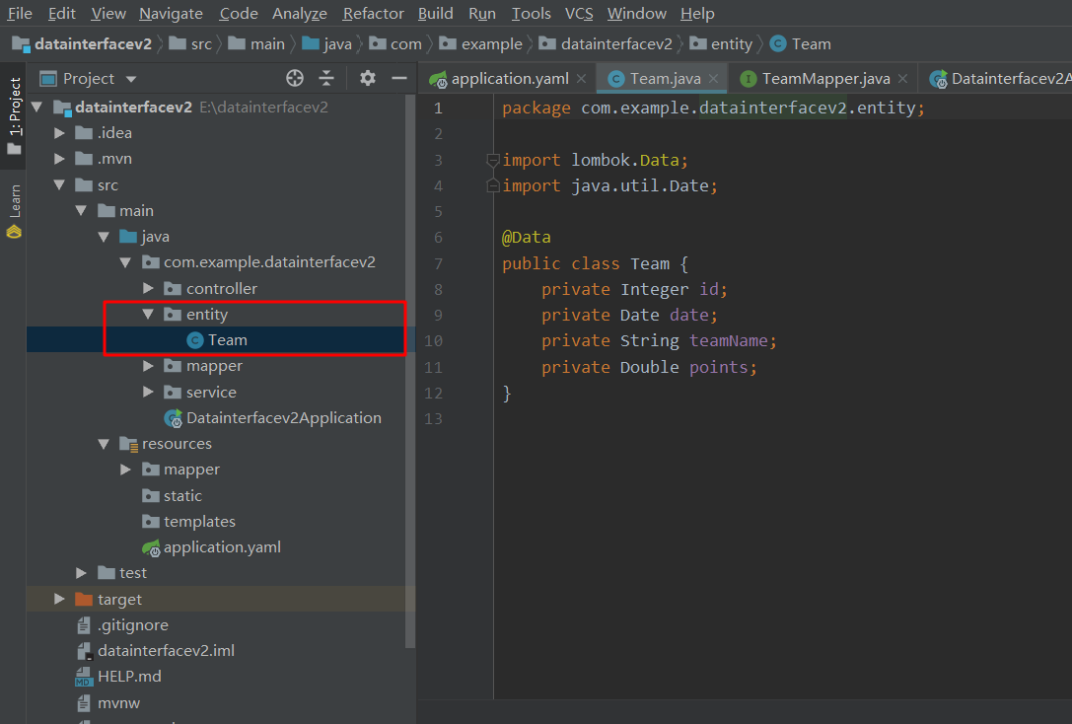The width and height of the screenshot is (1072, 724).
Task: Click the Locate/Select Opened File crosshair icon
Action: coord(295,79)
